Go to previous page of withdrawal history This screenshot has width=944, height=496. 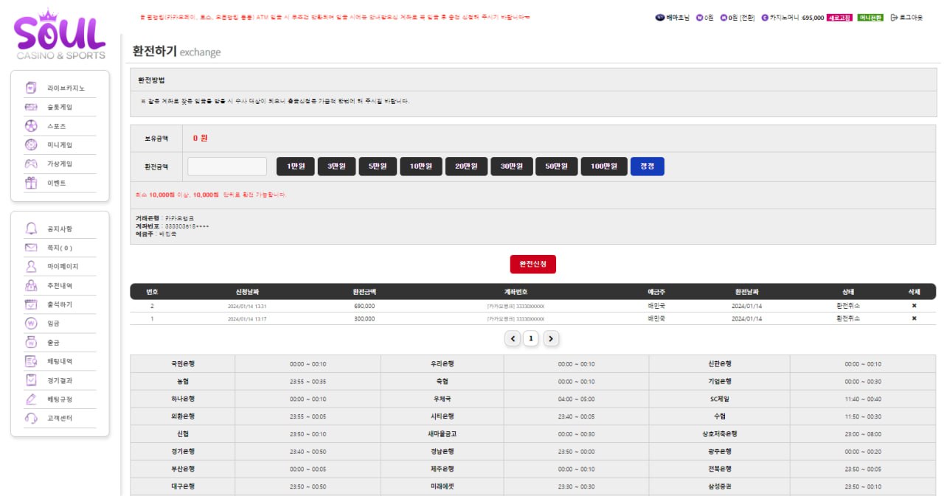coord(513,339)
